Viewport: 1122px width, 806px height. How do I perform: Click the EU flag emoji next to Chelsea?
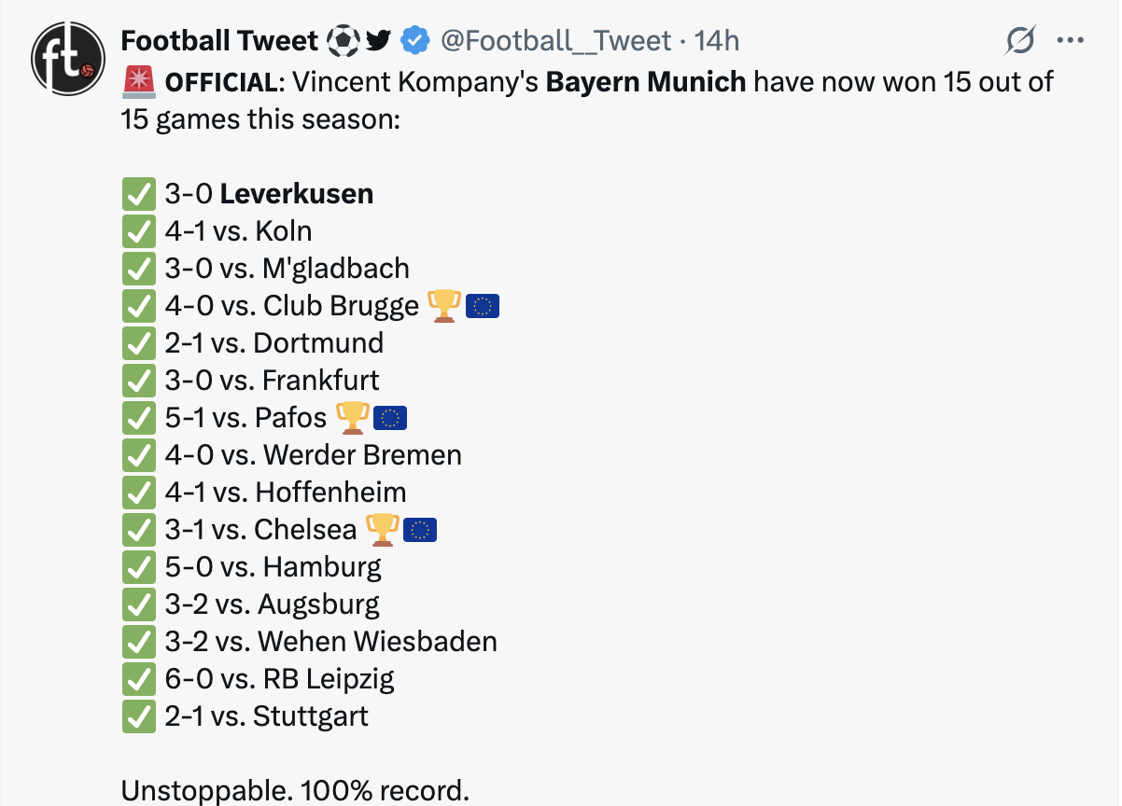(420, 530)
